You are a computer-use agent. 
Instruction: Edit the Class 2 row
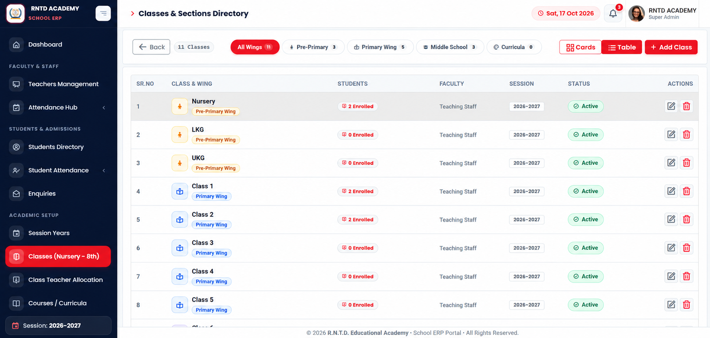(x=671, y=219)
